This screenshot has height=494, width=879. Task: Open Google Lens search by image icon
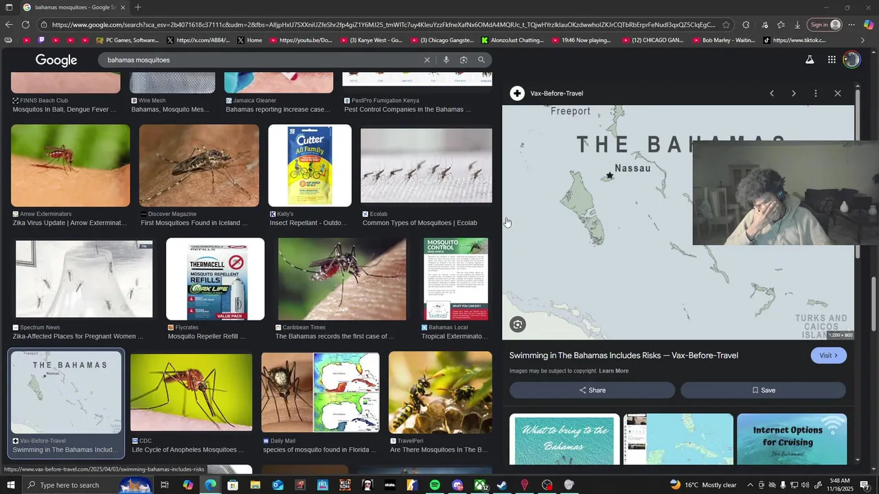pos(464,60)
